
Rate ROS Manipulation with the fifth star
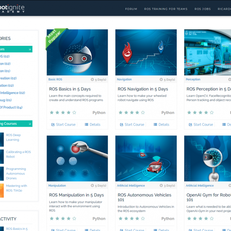click(74, 218)
